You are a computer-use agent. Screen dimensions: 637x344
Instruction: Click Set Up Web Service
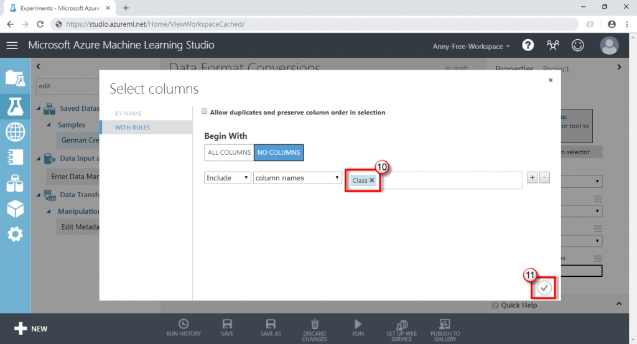point(401,330)
